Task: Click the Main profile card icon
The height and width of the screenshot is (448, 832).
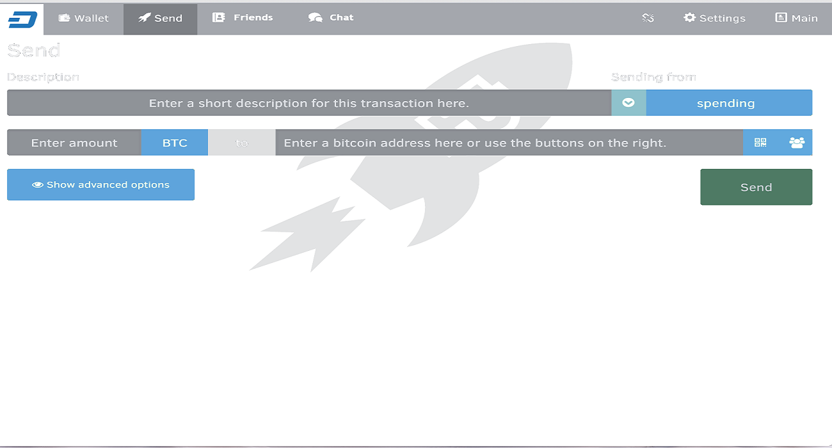Action: (x=781, y=18)
